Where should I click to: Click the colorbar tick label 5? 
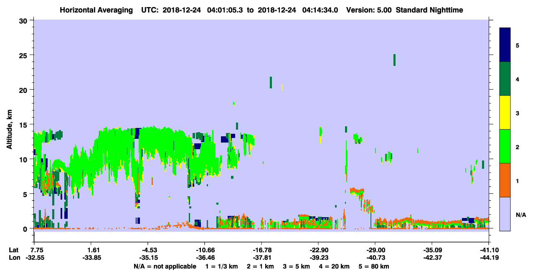pyautogui.click(x=518, y=45)
